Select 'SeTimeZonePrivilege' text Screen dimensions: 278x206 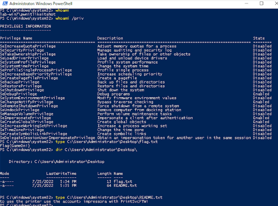22,130
